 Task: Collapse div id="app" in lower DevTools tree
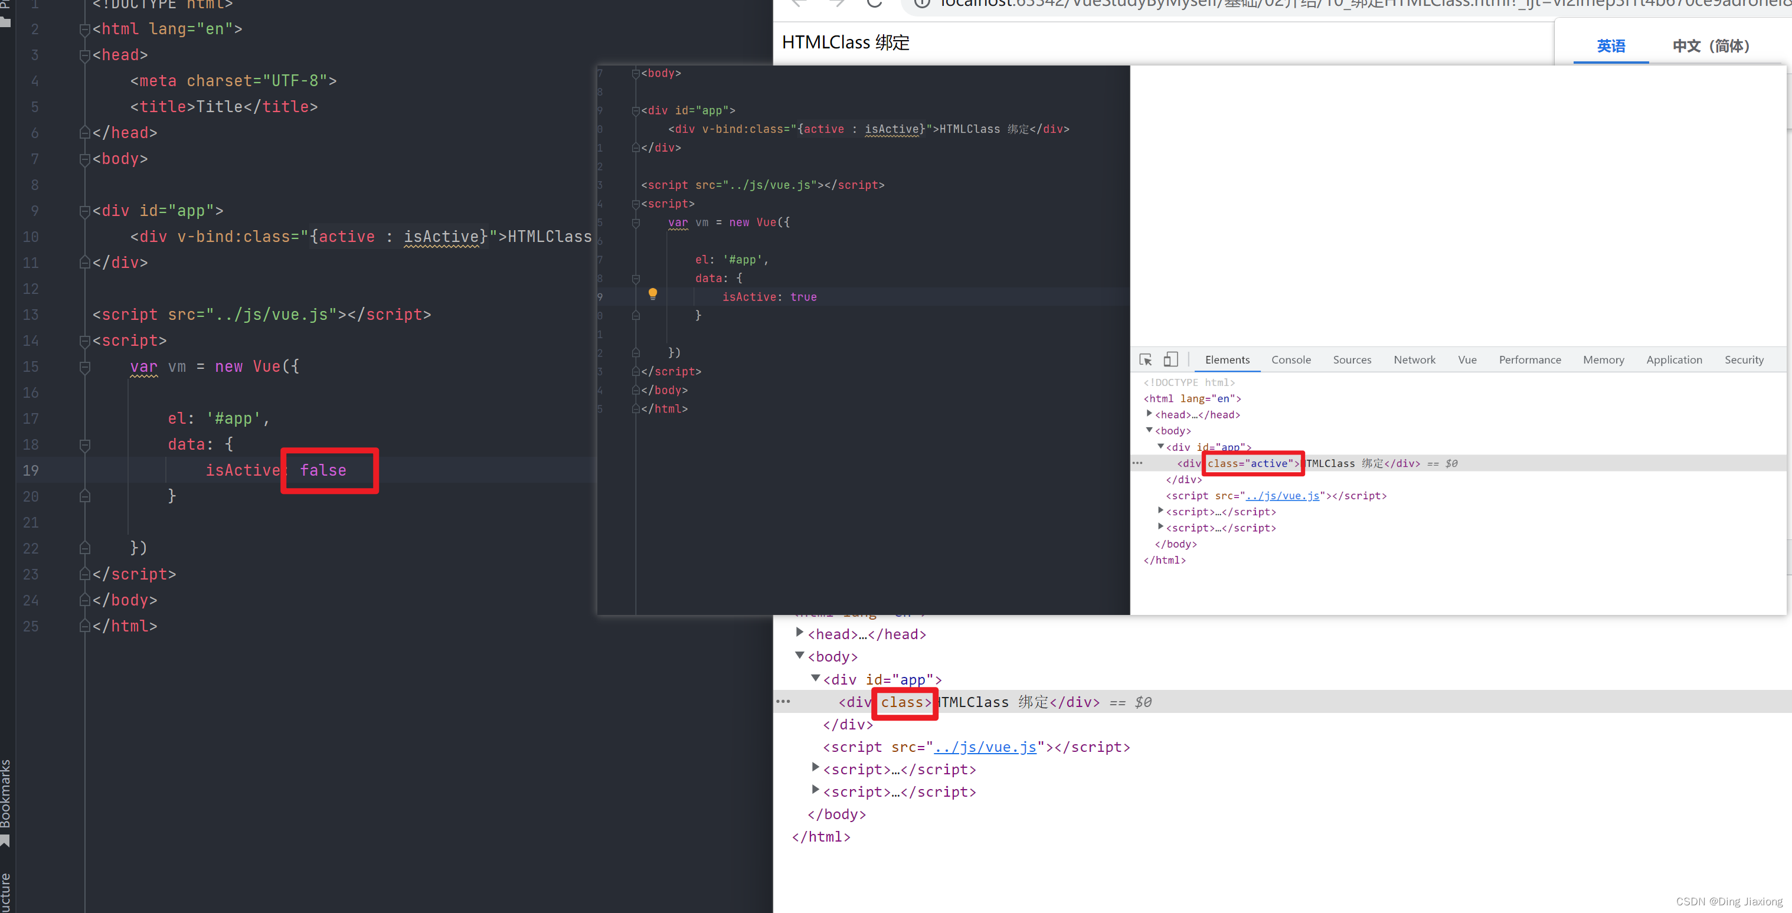click(815, 678)
